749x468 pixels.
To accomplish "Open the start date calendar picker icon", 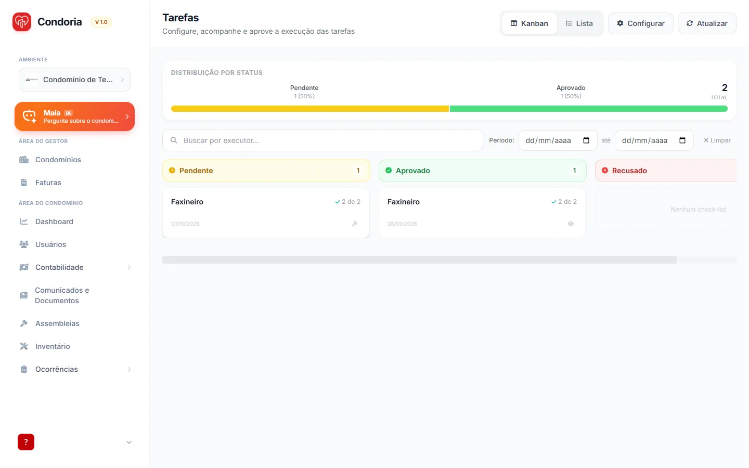I will [x=586, y=140].
